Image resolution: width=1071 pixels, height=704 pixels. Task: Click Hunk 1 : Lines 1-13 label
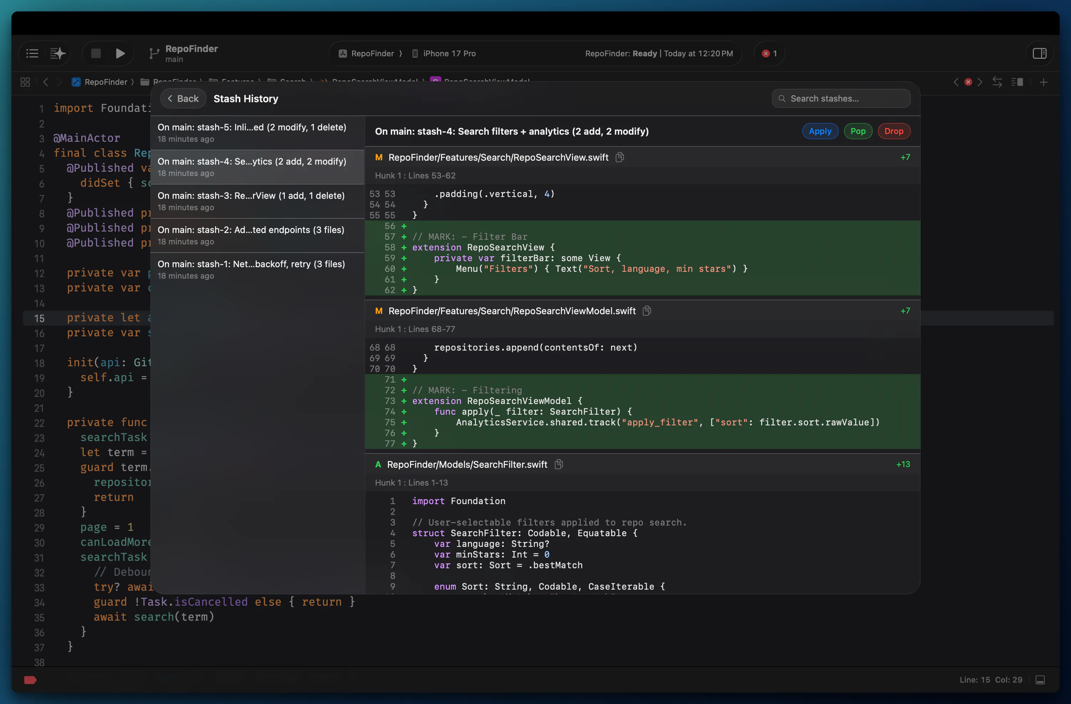(411, 482)
